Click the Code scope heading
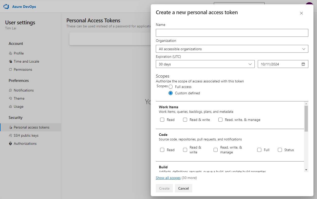 point(163,135)
